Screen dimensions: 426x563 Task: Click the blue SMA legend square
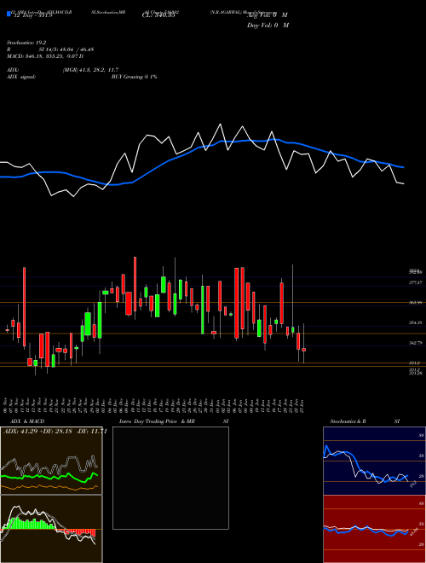tap(9, 15)
